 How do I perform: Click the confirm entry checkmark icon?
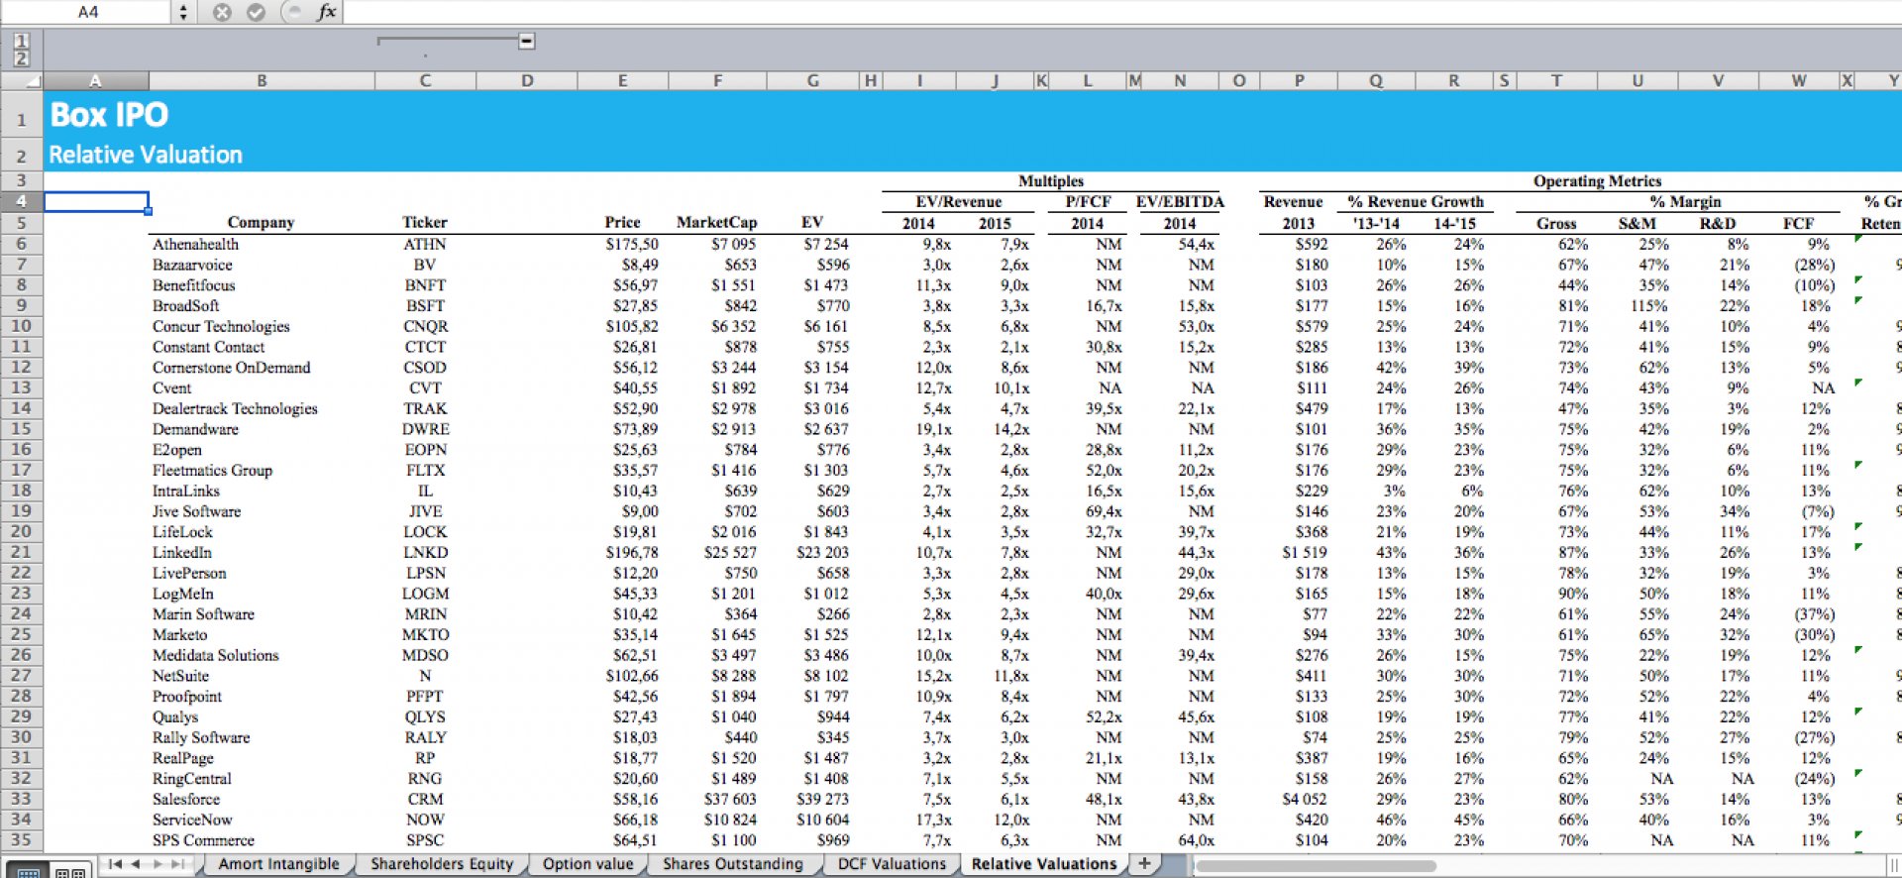256,12
